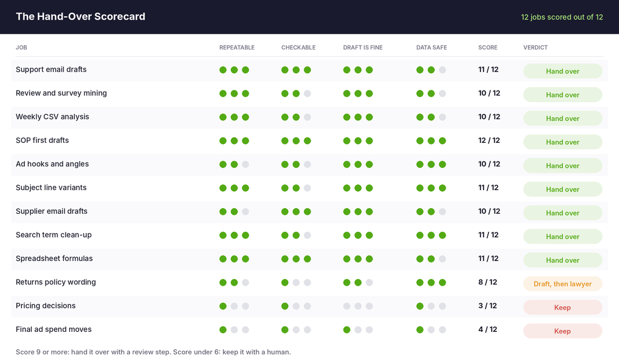Click the 12 jobs scored out of 12 counter
The image size is (619, 360).
(x=562, y=17)
